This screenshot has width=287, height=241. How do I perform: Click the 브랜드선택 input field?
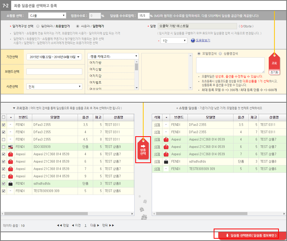click(54, 72)
